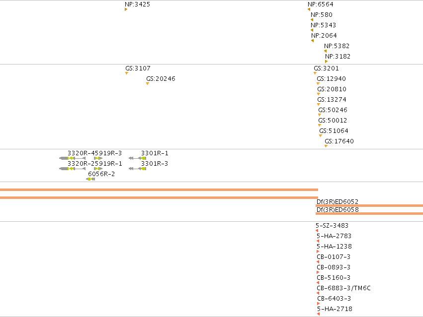The image size is (423, 317).
Task: Click the CB-0107-3 label
Action: pos(334,257)
